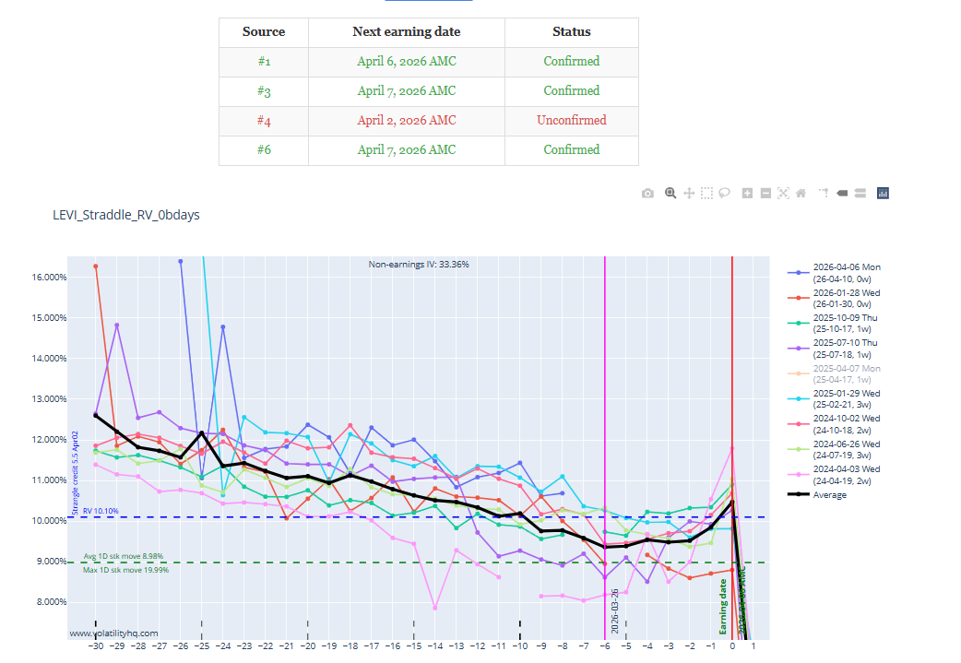961x663 pixels.
Task: Click the Plotly logo icon
Action: tap(883, 193)
